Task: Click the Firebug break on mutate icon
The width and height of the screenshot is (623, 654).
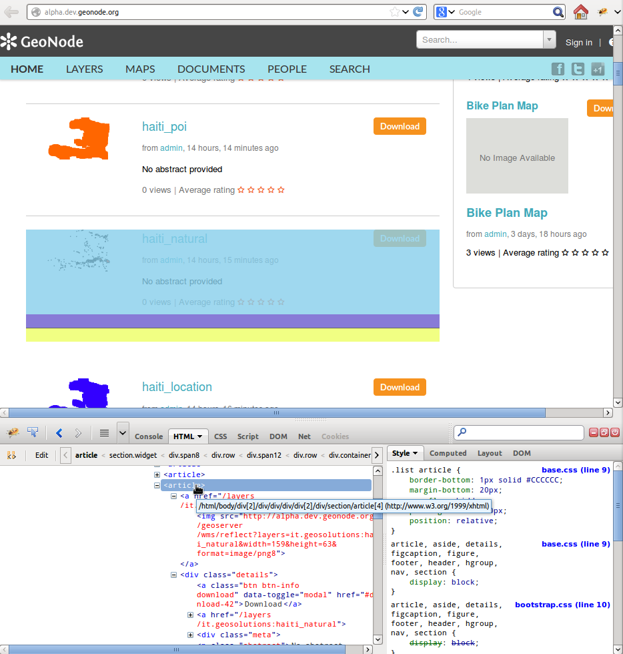Action: [x=12, y=455]
